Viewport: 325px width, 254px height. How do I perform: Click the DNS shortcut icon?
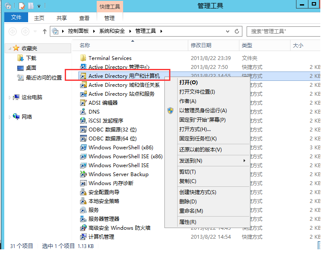(x=83, y=111)
